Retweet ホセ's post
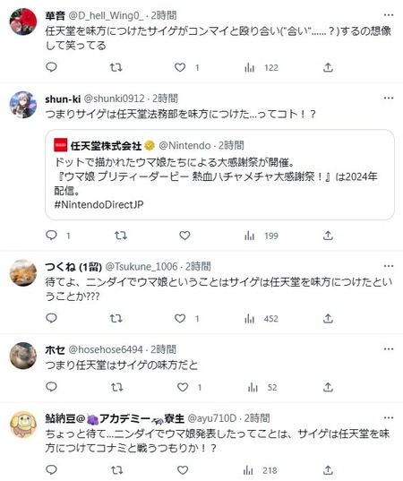Viewport: 403px width, 481px height. tap(116, 387)
